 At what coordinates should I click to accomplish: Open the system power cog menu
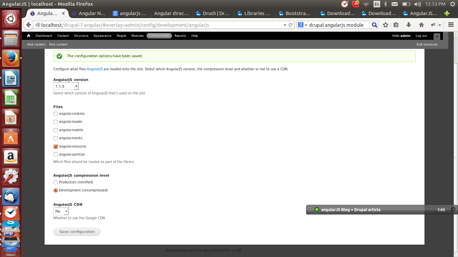(x=452, y=4)
